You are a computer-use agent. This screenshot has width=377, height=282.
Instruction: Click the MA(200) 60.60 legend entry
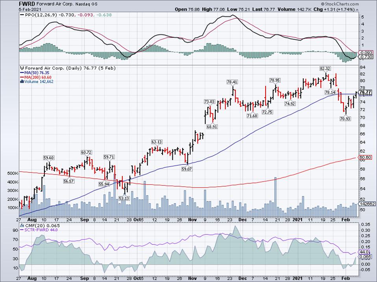[38, 77]
